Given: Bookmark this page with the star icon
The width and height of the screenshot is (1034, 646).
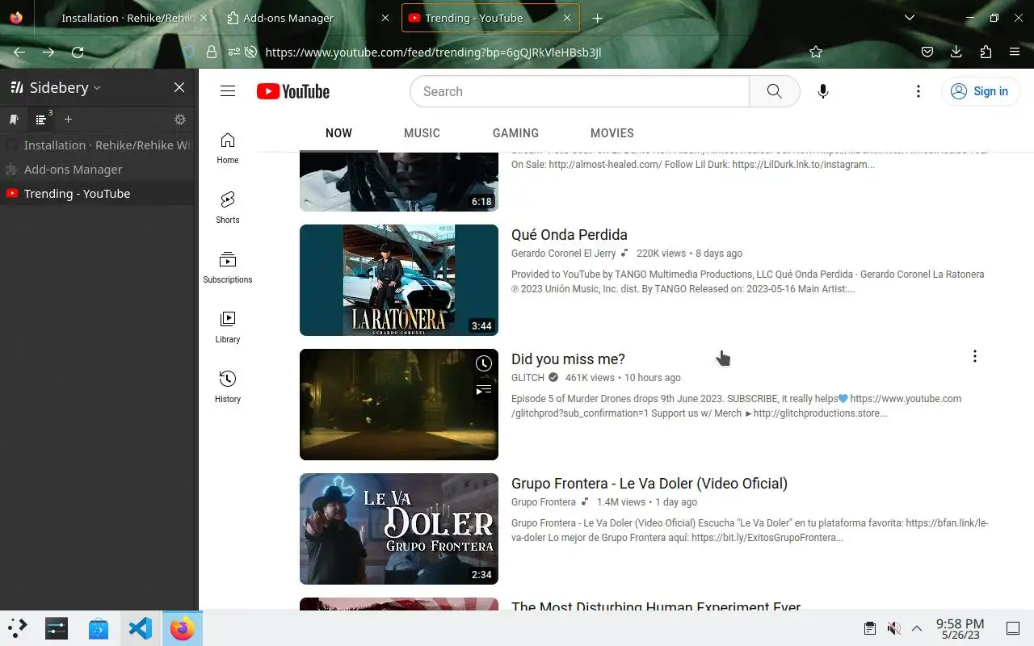Looking at the screenshot, I should [x=816, y=52].
